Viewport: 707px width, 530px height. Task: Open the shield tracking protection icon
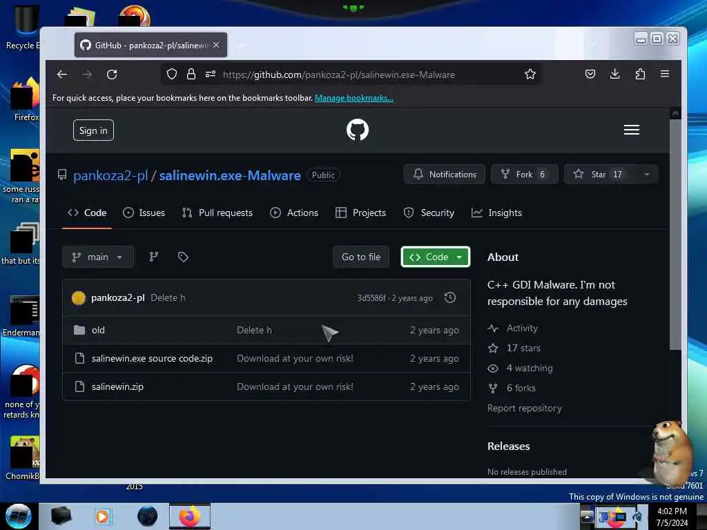[172, 75]
